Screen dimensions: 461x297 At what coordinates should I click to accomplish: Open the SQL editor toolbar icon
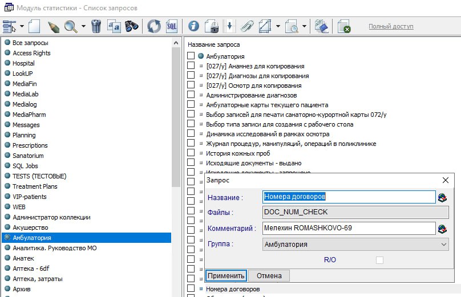172,26
